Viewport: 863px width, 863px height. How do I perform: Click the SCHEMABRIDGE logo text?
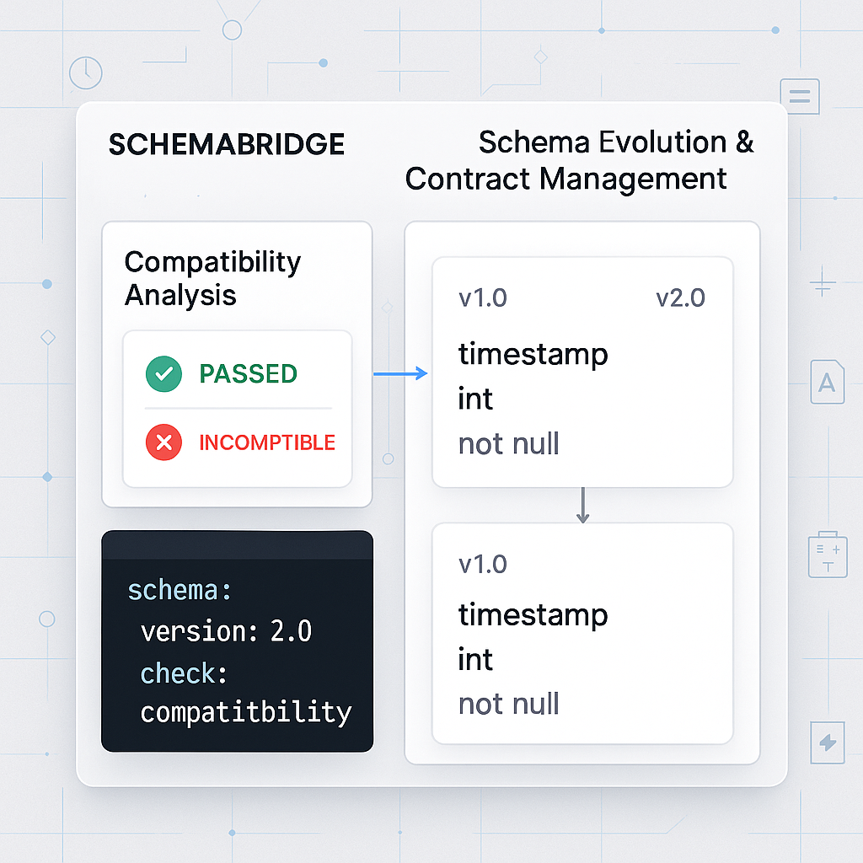[x=227, y=145]
